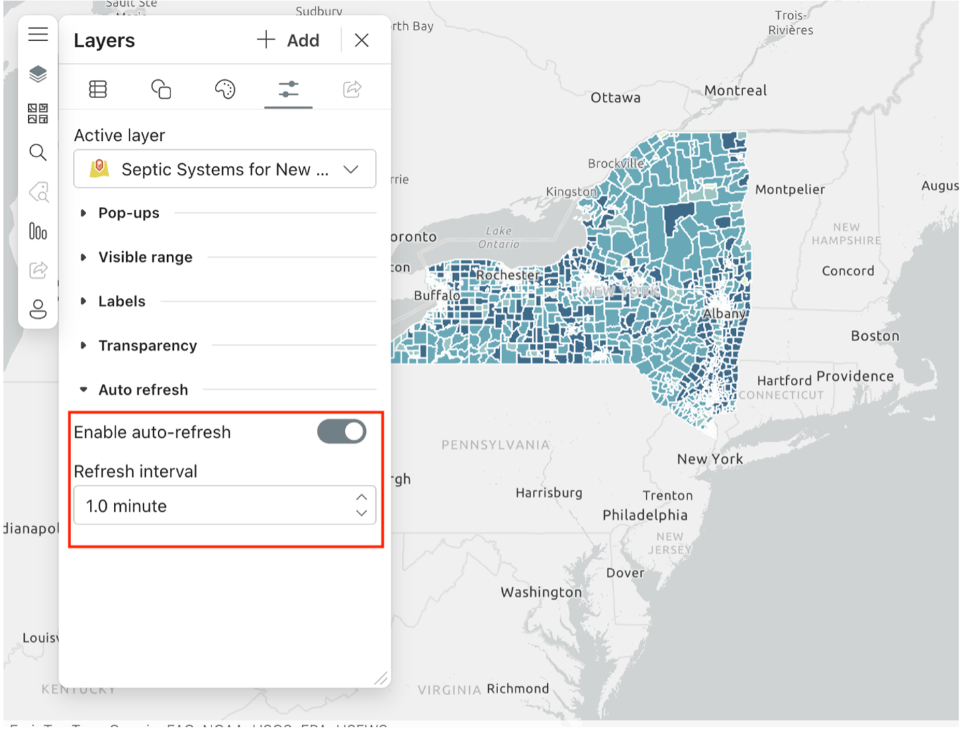Open the share tab in the Layers panel

pyautogui.click(x=352, y=89)
